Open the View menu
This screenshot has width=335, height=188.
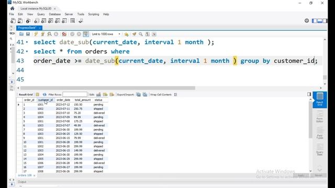tap(30, 14)
